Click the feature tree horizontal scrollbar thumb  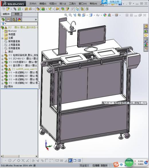pyautogui.click(x=11, y=156)
